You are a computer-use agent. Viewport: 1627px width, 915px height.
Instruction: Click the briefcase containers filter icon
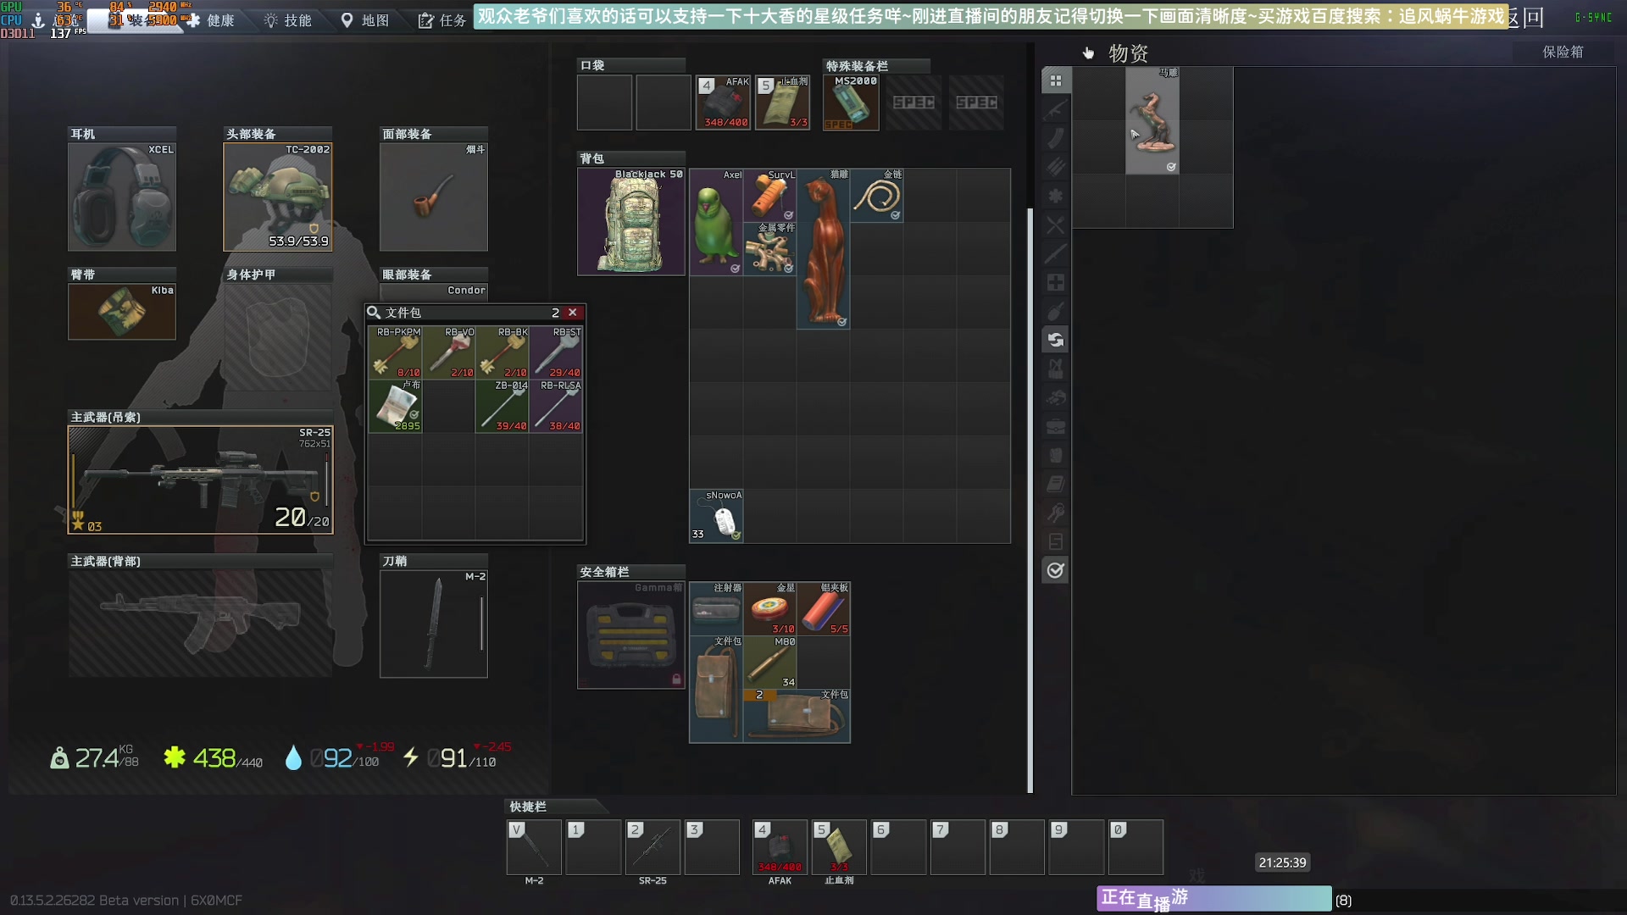(1055, 426)
